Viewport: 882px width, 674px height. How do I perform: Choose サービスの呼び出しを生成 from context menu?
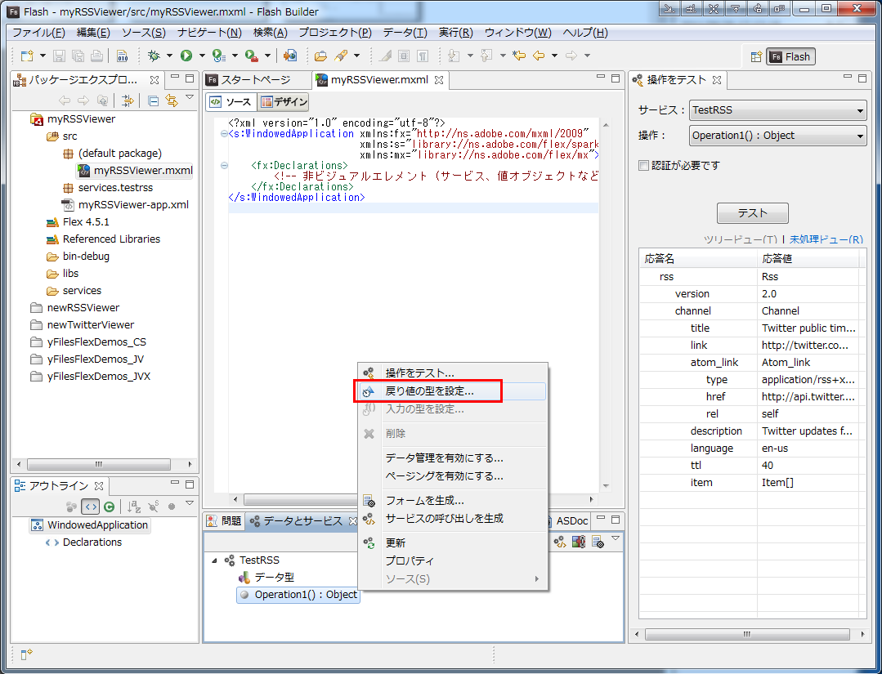[x=452, y=518]
